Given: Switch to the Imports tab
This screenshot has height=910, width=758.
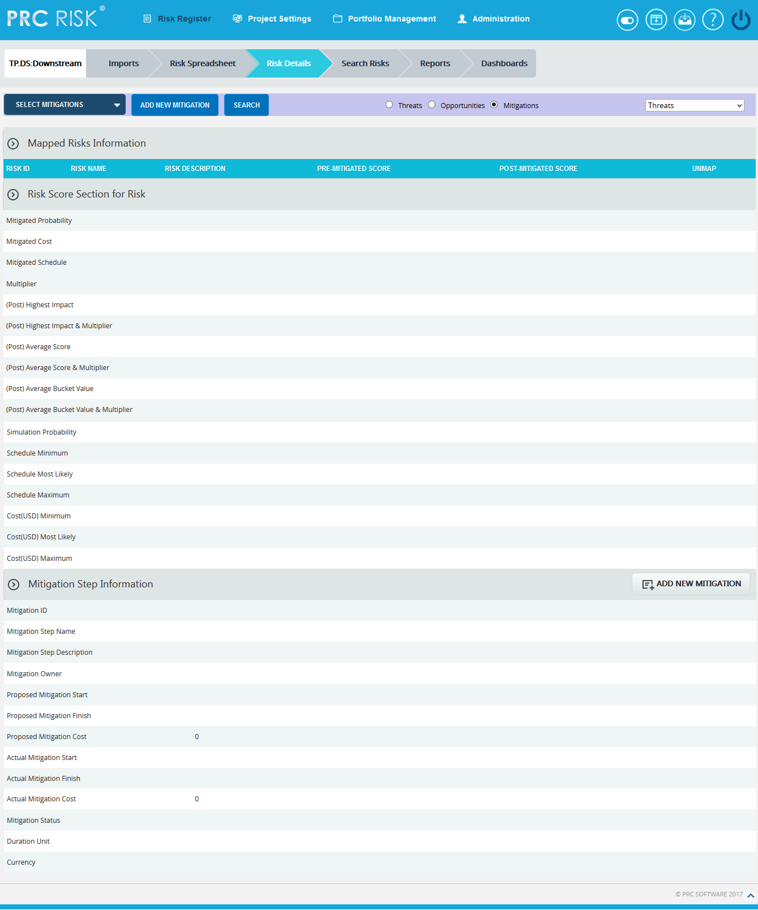Looking at the screenshot, I should pyautogui.click(x=123, y=63).
